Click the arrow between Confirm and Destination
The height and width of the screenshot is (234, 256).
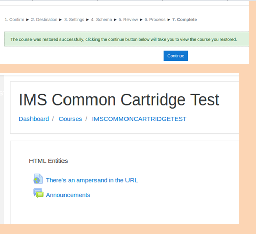pyautogui.click(x=28, y=20)
